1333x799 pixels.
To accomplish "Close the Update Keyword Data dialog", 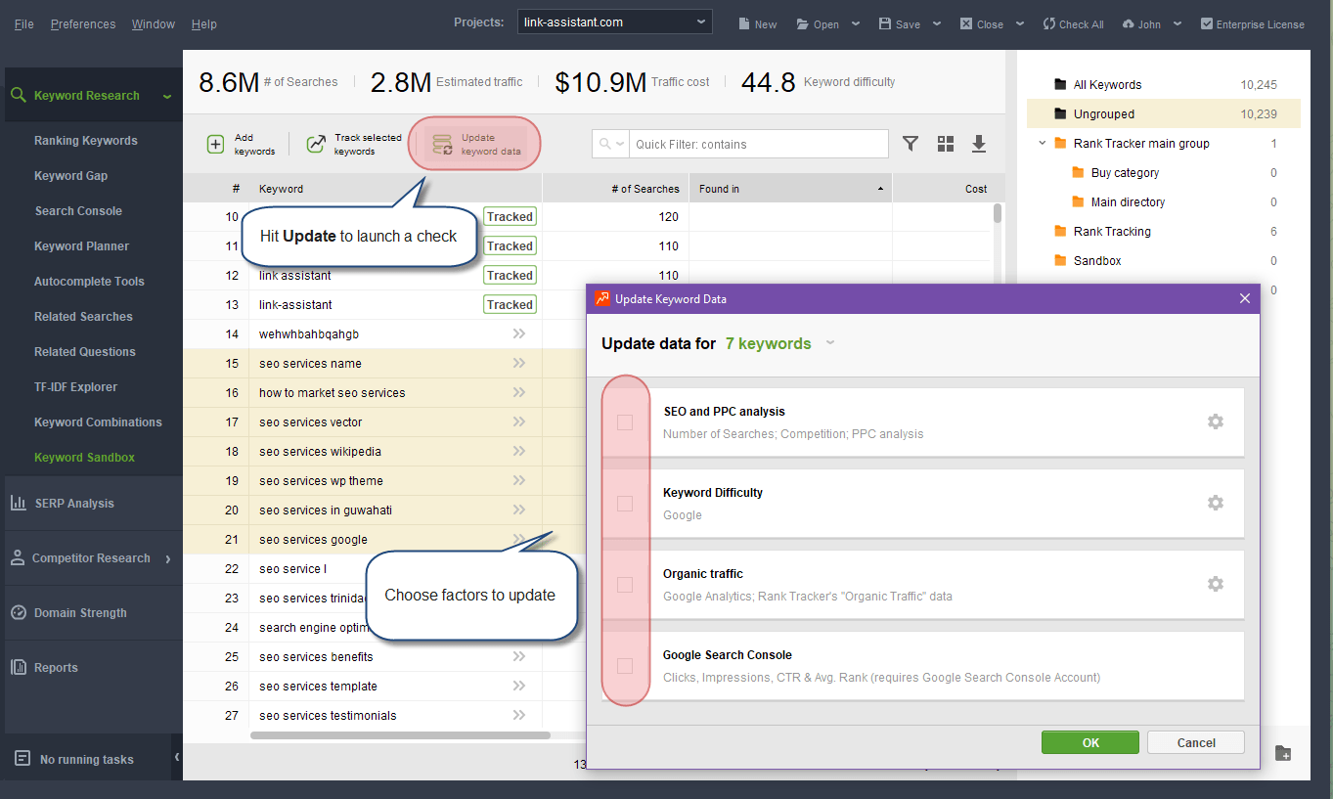I will point(1245,298).
